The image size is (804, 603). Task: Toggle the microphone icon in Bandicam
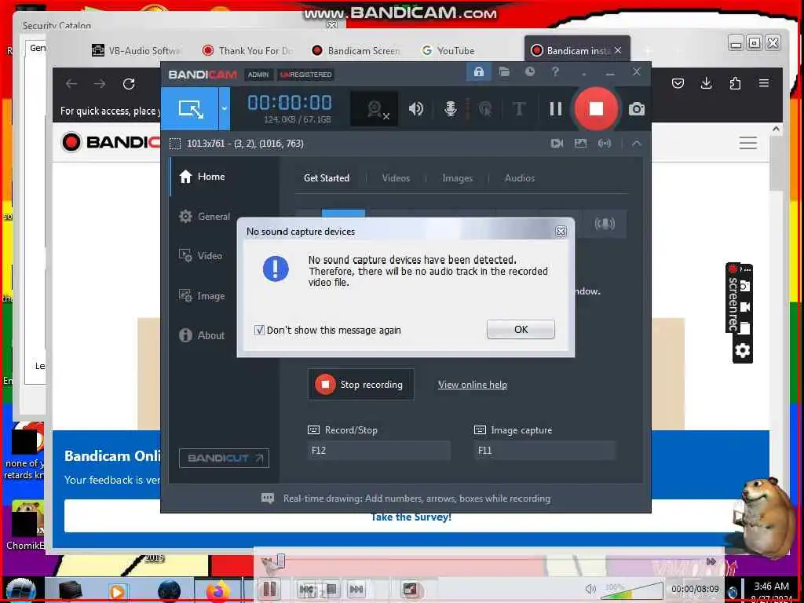(450, 108)
